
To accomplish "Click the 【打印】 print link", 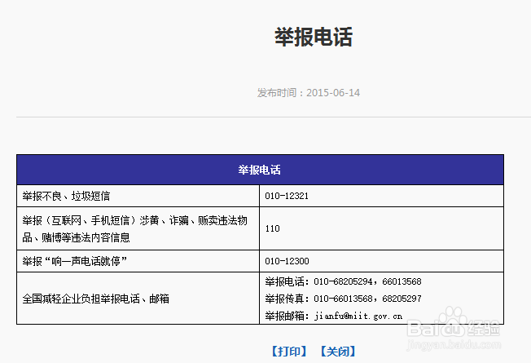I will pos(289,352).
